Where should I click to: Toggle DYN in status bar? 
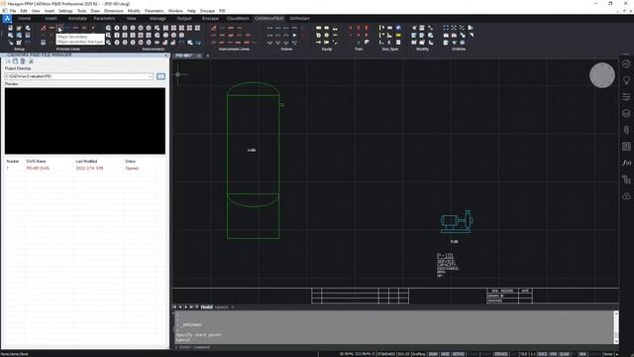click(x=553, y=354)
